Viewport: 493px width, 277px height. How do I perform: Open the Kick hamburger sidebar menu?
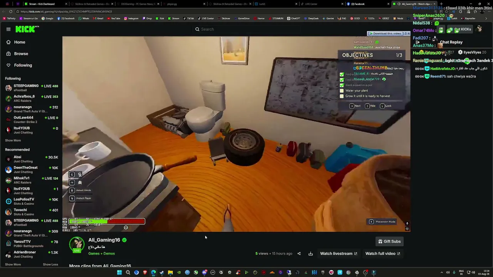(8, 29)
